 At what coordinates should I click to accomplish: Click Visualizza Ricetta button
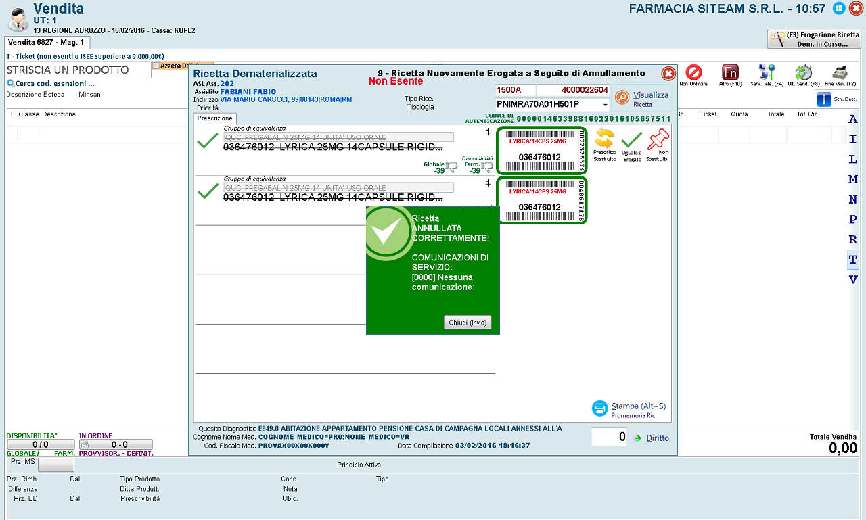[643, 99]
